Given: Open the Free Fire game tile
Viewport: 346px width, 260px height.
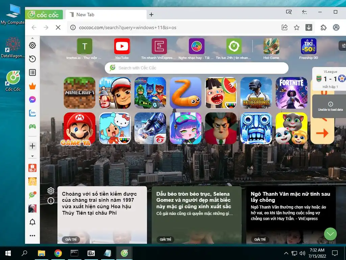Looking at the screenshot, I should pyautogui.click(x=150, y=128).
